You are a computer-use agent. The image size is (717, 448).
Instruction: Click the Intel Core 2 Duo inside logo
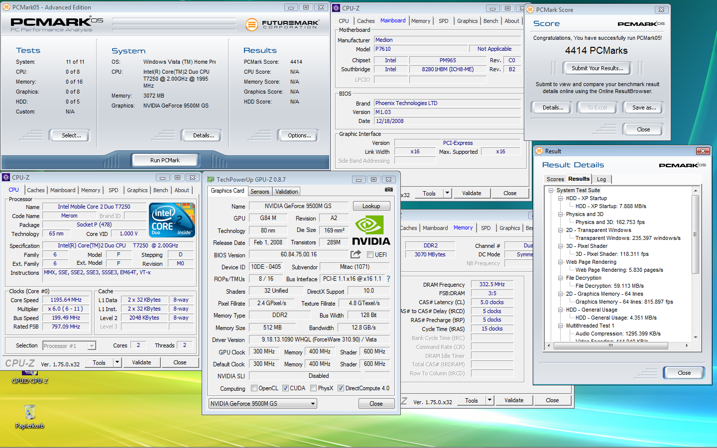click(x=172, y=220)
